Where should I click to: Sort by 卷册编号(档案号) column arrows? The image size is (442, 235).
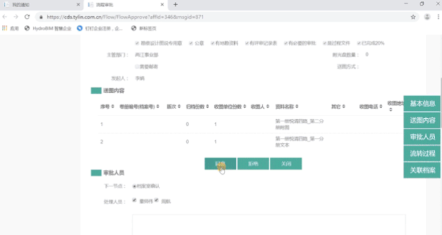158,107
